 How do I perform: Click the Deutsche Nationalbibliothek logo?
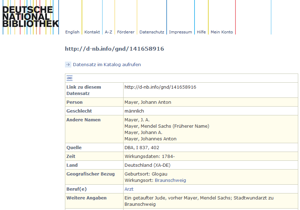[30, 17]
